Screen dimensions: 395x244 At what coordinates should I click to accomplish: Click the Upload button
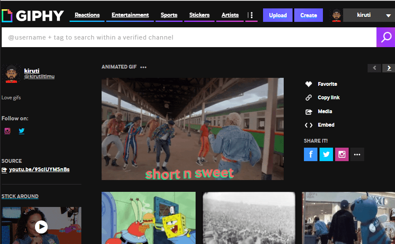278,15
